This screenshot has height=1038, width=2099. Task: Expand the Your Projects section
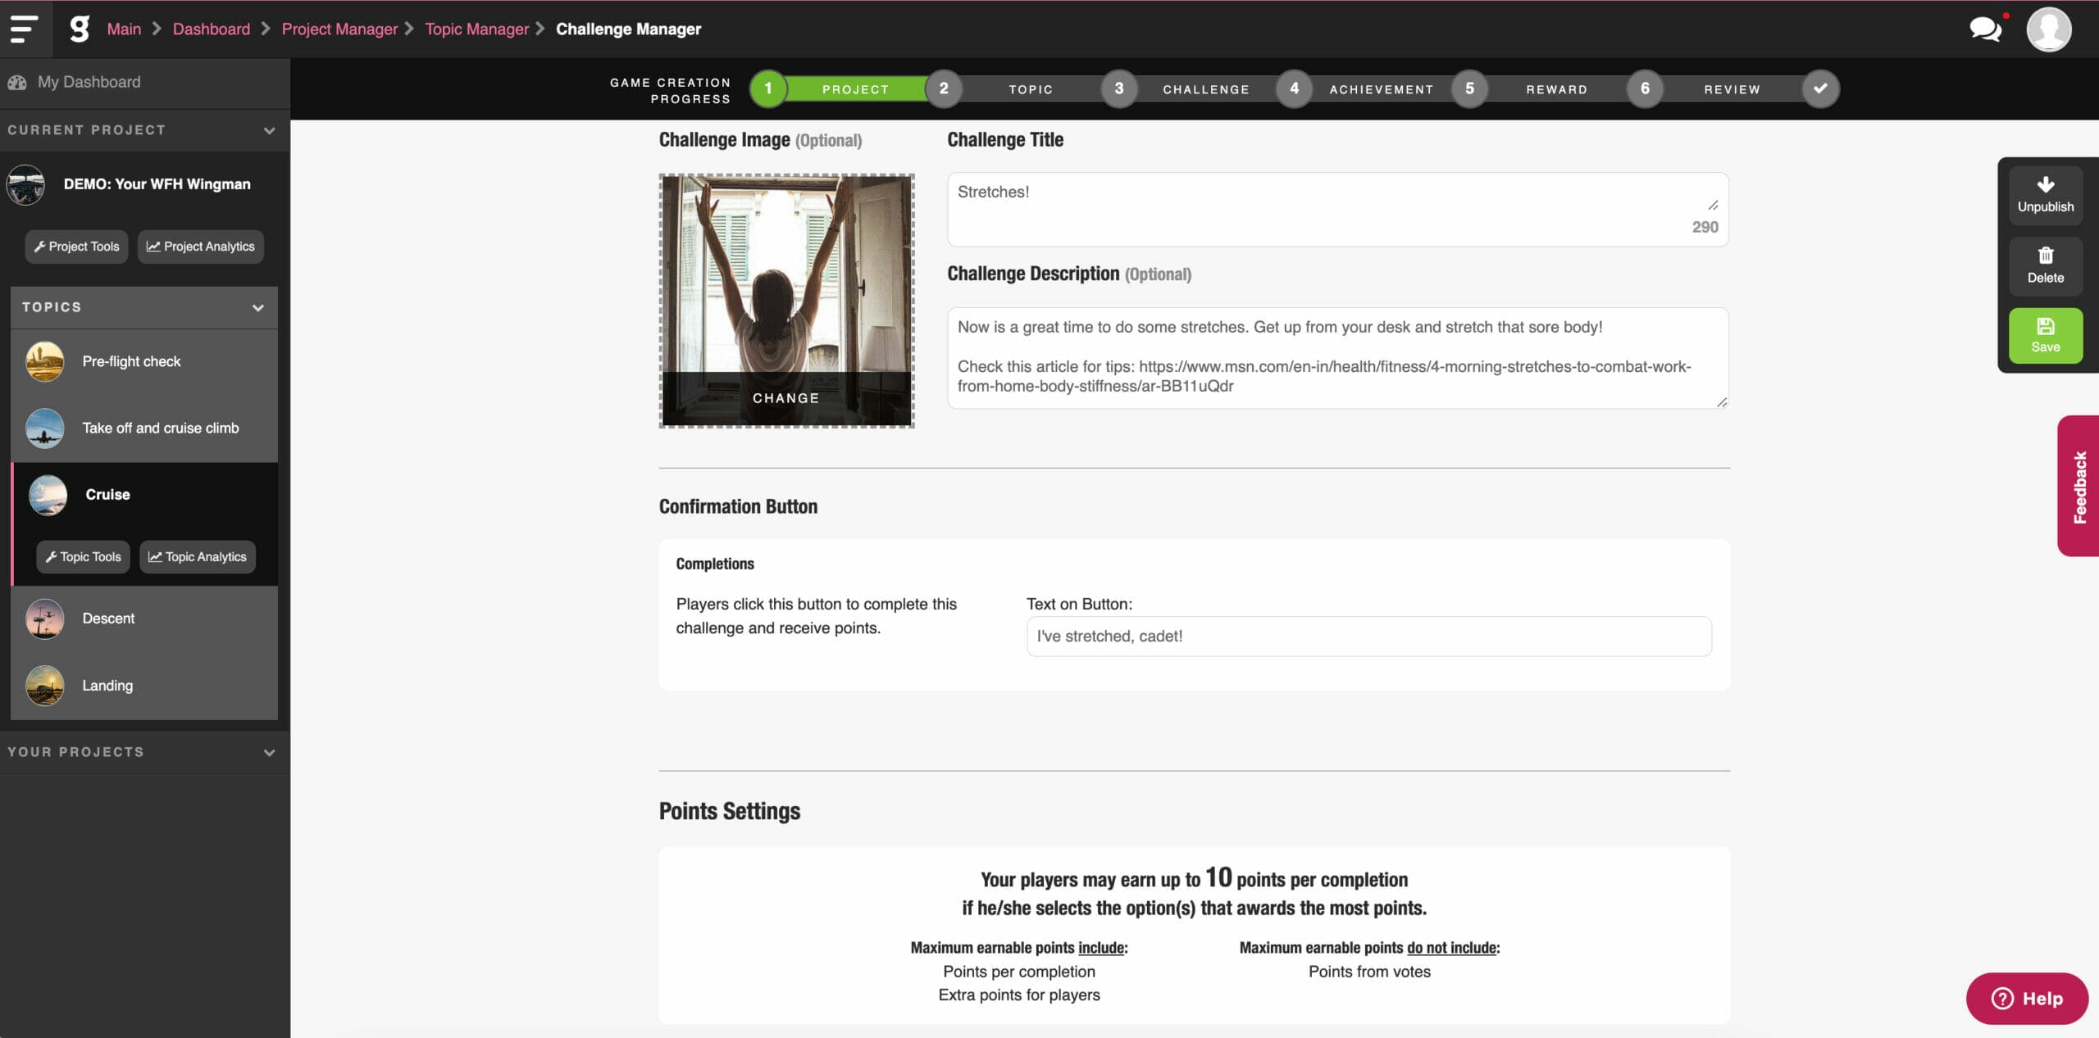(269, 751)
